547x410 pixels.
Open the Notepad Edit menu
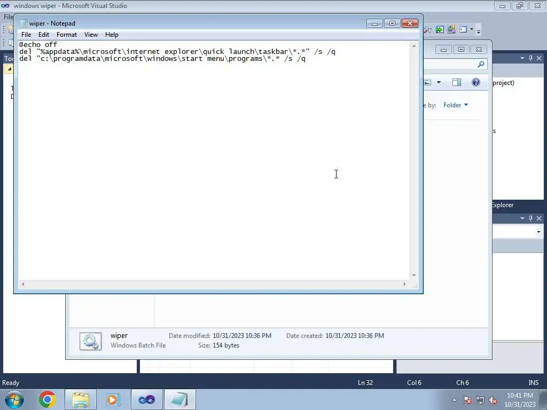pyautogui.click(x=44, y=35)
